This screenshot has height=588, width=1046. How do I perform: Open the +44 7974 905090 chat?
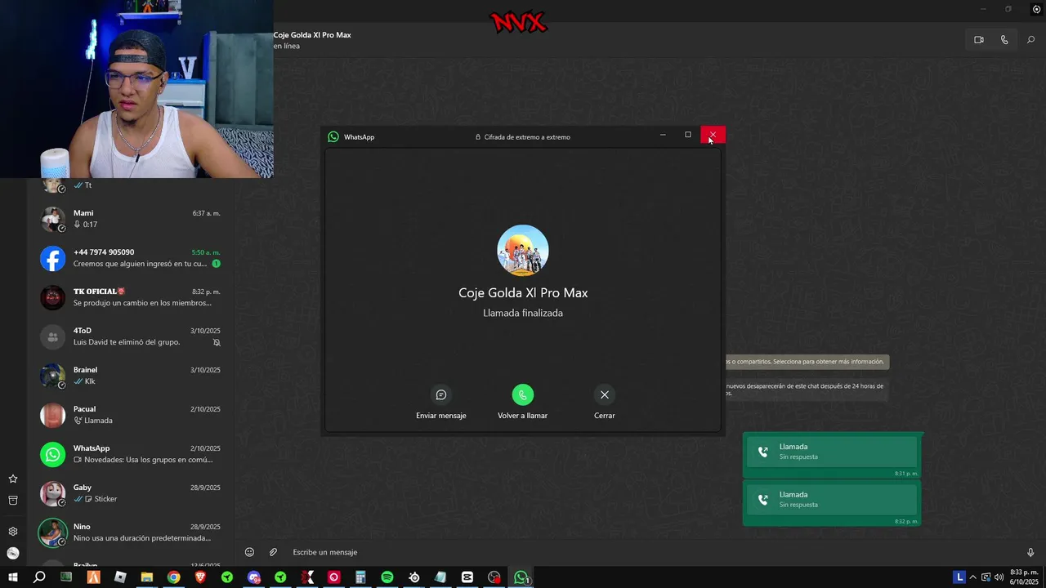tap(131, 258)
